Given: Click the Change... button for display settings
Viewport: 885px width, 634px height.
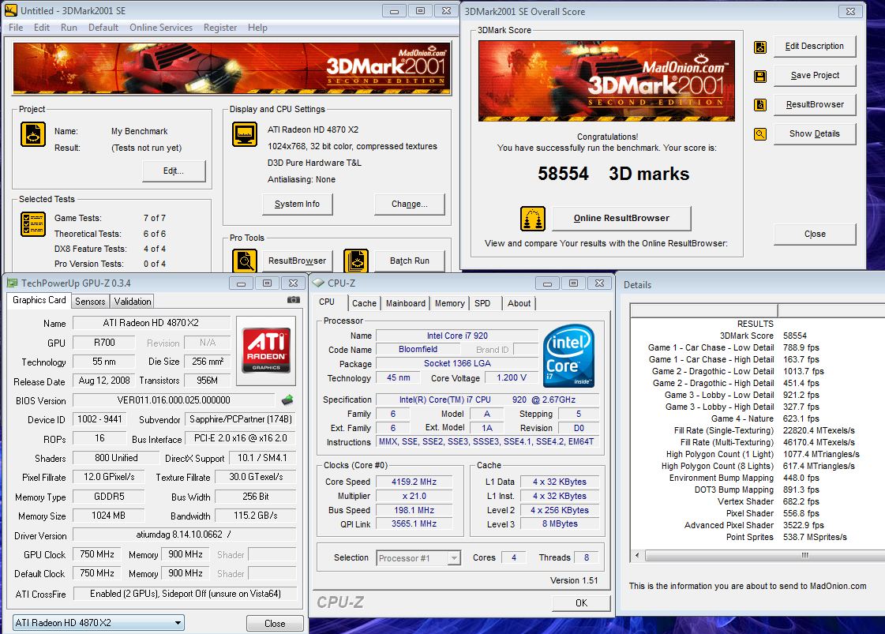Looking at the screenshot, I should coord(410,204).
